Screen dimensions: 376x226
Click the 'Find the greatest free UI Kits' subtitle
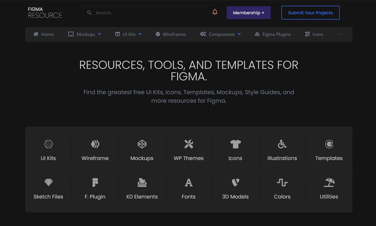(x=189, y=96)
